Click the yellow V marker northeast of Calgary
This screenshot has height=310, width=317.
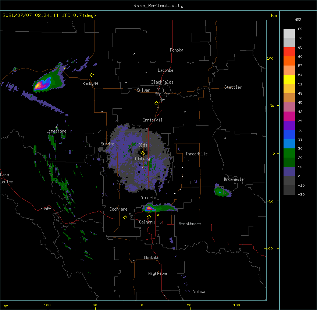click(158, 215)
